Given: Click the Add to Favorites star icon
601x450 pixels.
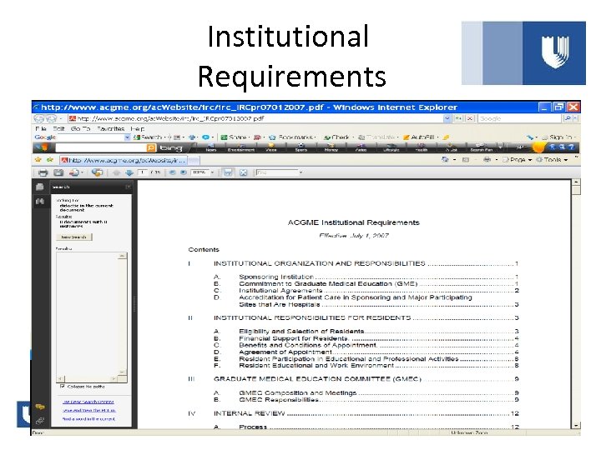Looking at the screenshot, I should coord(49,159).
